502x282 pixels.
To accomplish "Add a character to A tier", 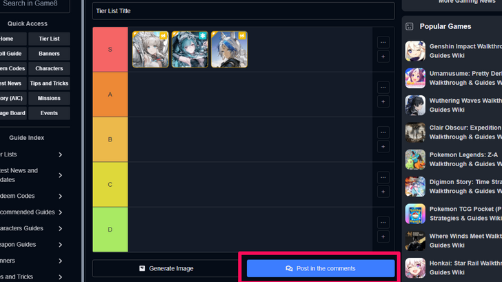I will pyautogui.click(x=383, y=102).
